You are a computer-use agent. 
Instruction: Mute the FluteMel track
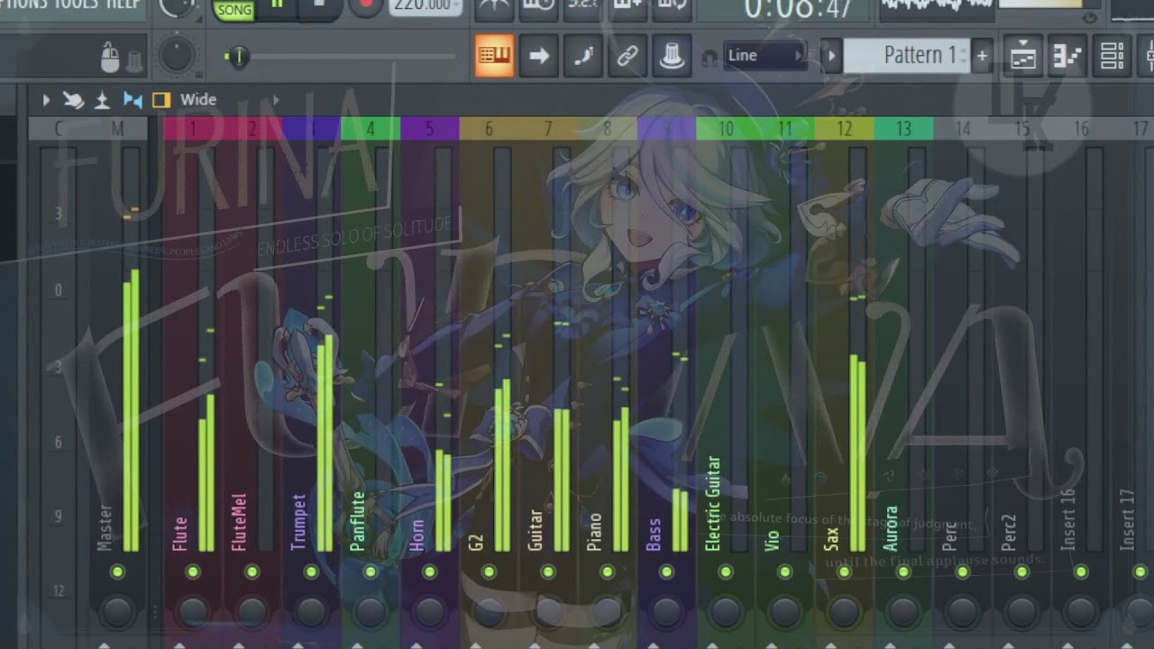pos(252,572)
